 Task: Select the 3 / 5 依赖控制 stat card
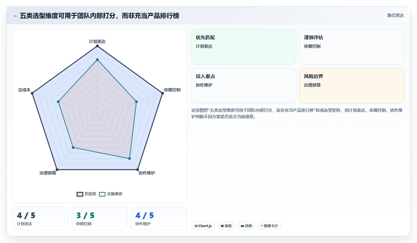click(x=100, y=218)
